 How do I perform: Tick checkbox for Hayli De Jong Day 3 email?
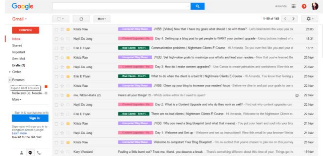click(56, 67)
